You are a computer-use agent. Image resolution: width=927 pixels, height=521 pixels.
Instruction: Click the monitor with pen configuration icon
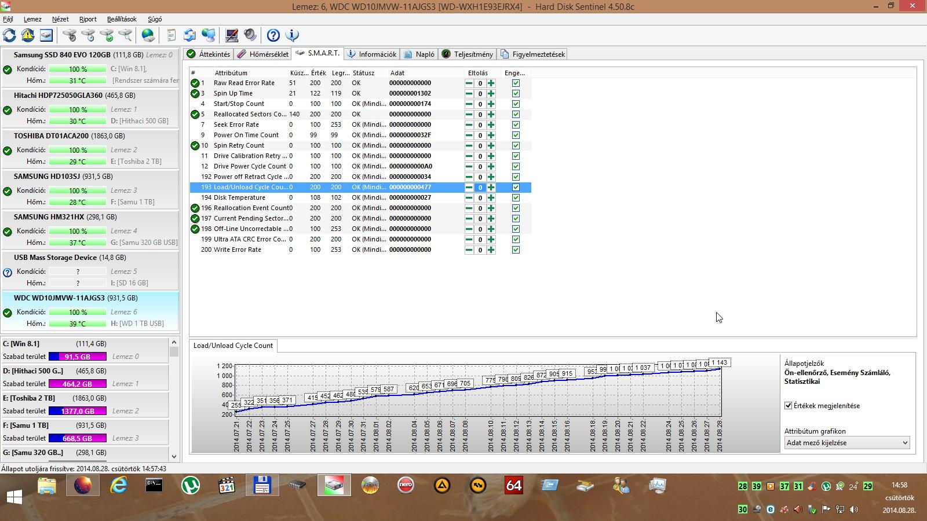tap(232, 35)
